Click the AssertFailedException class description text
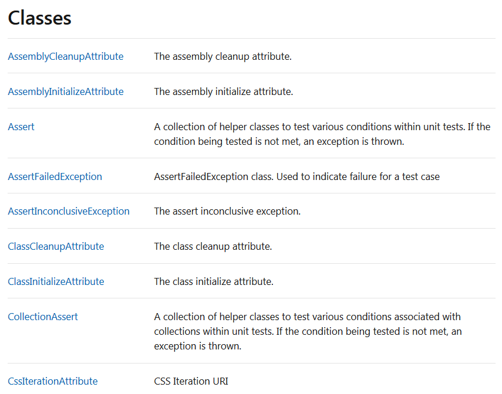Image resolution: width=502 pixels, height=394 pixels. click(297, 176)
